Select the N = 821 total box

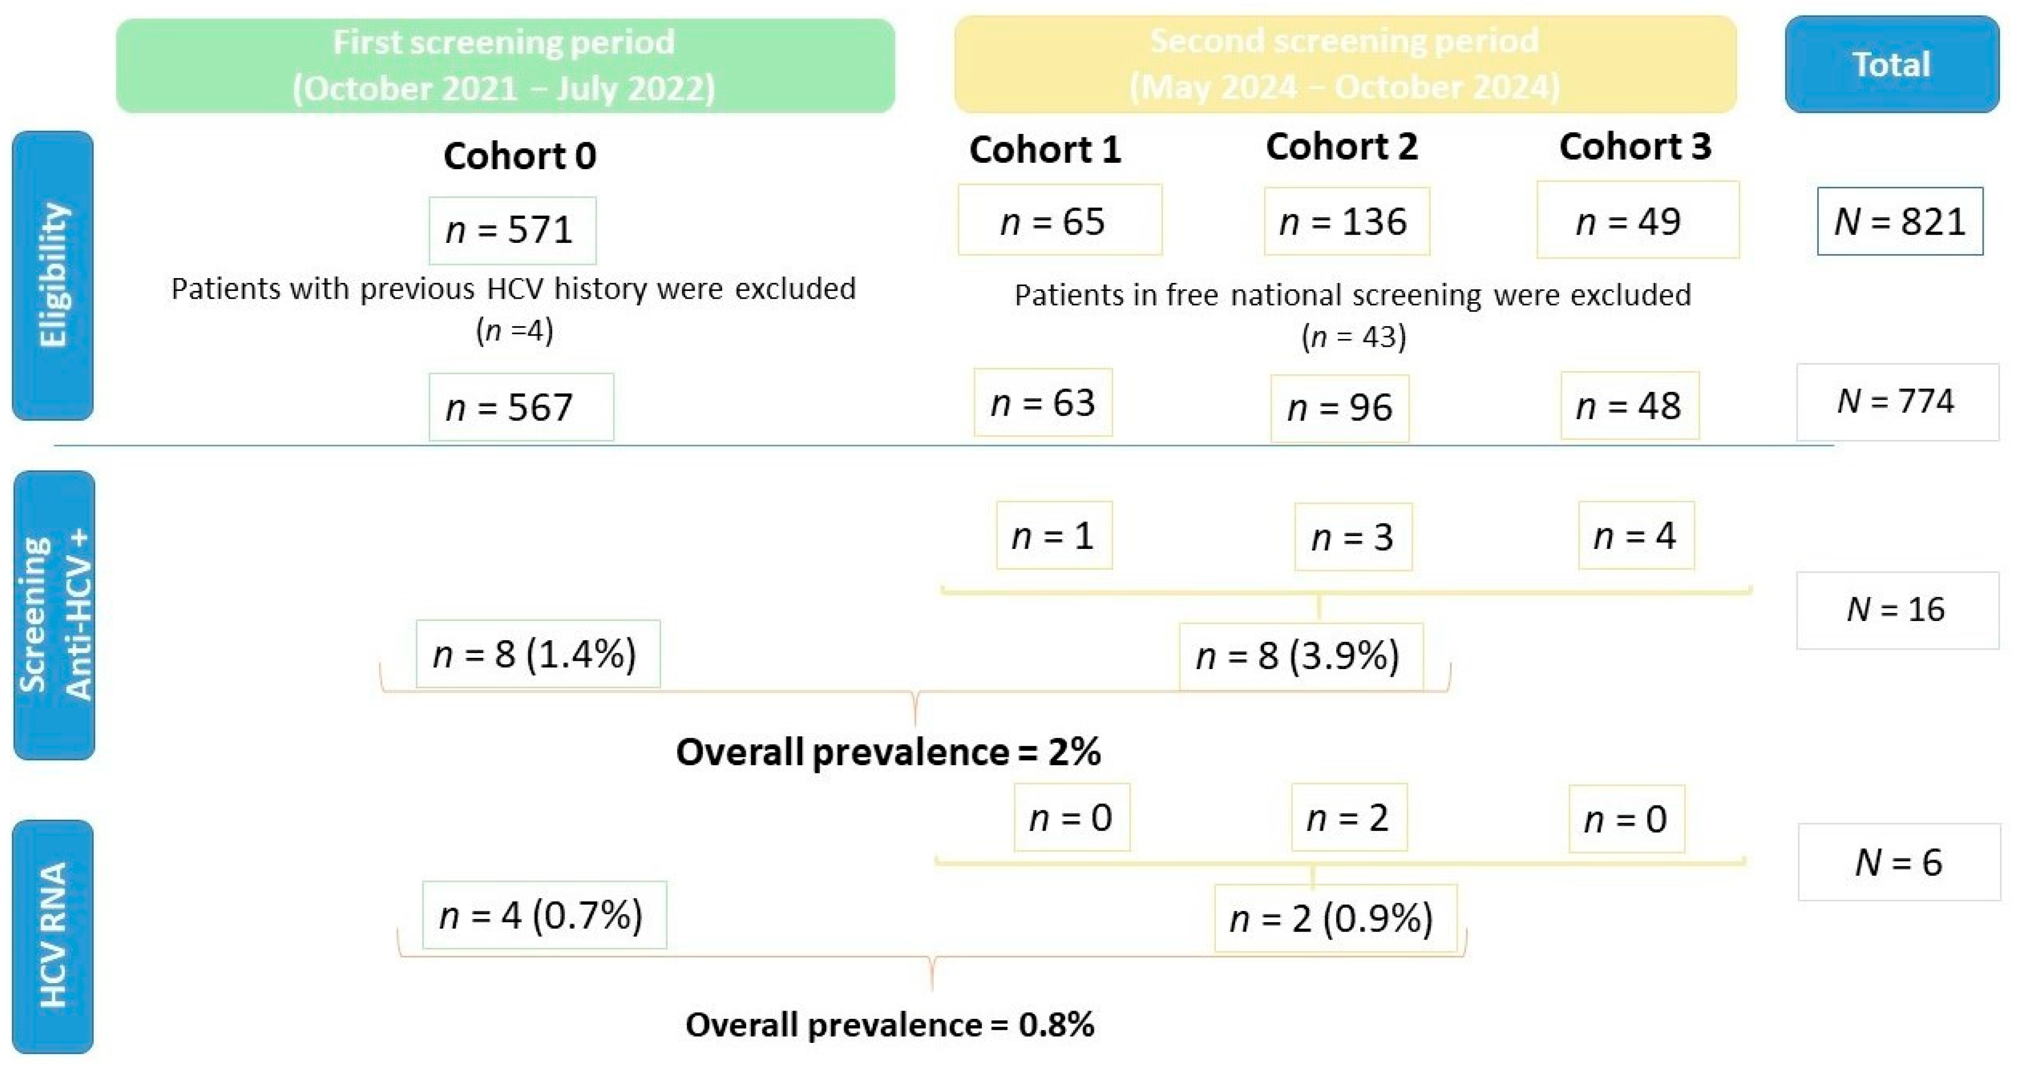pos(1900,222)
